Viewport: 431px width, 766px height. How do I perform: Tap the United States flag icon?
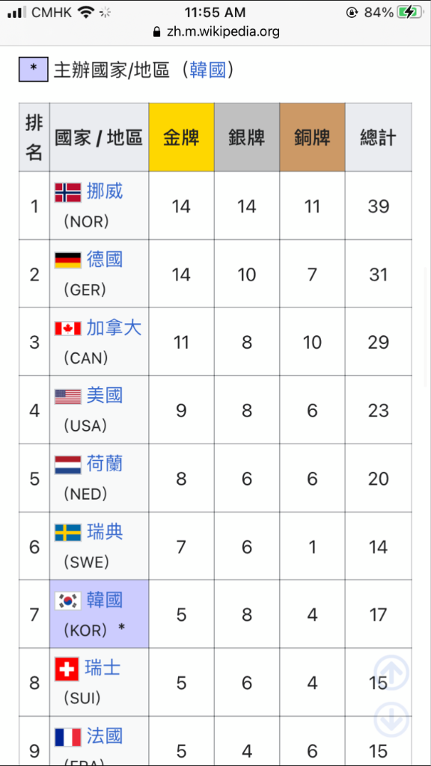tap(67, 396)
